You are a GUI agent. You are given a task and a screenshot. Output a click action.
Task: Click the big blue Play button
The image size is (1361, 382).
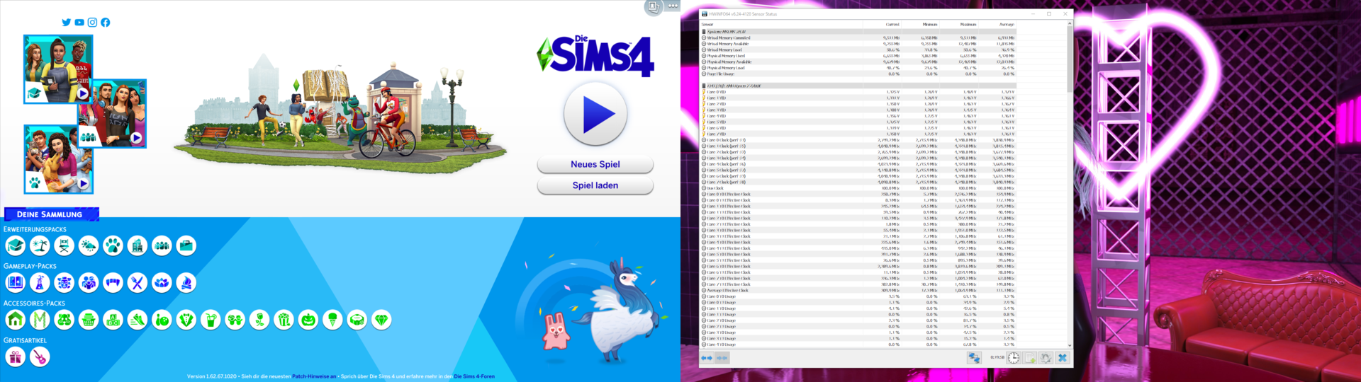pos(595,115)
